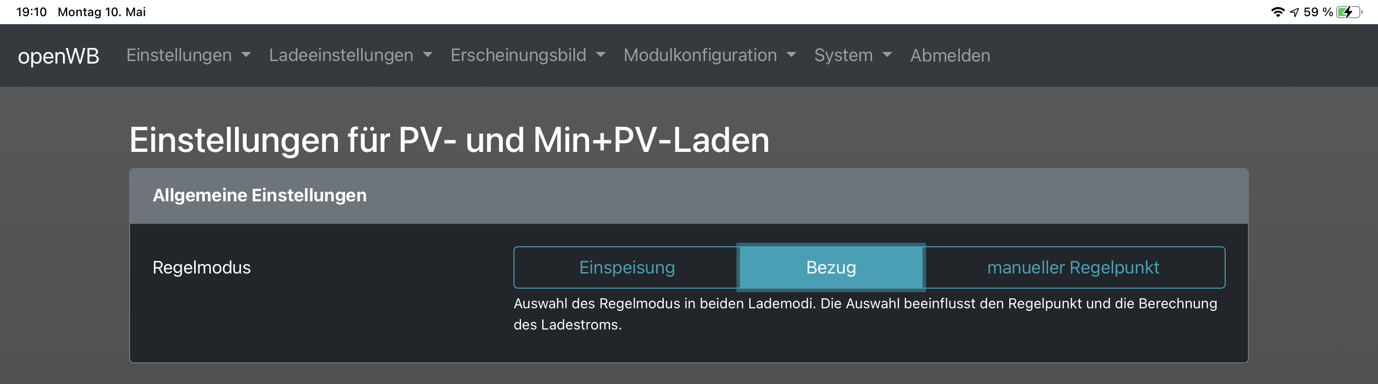Tap the date Montag 10. Mai
1378x384 pixels.
pyautogui.click(x=102, y=12)
